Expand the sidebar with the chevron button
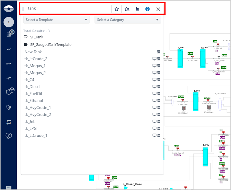231x190 pixels. click(x=9, y=22)
